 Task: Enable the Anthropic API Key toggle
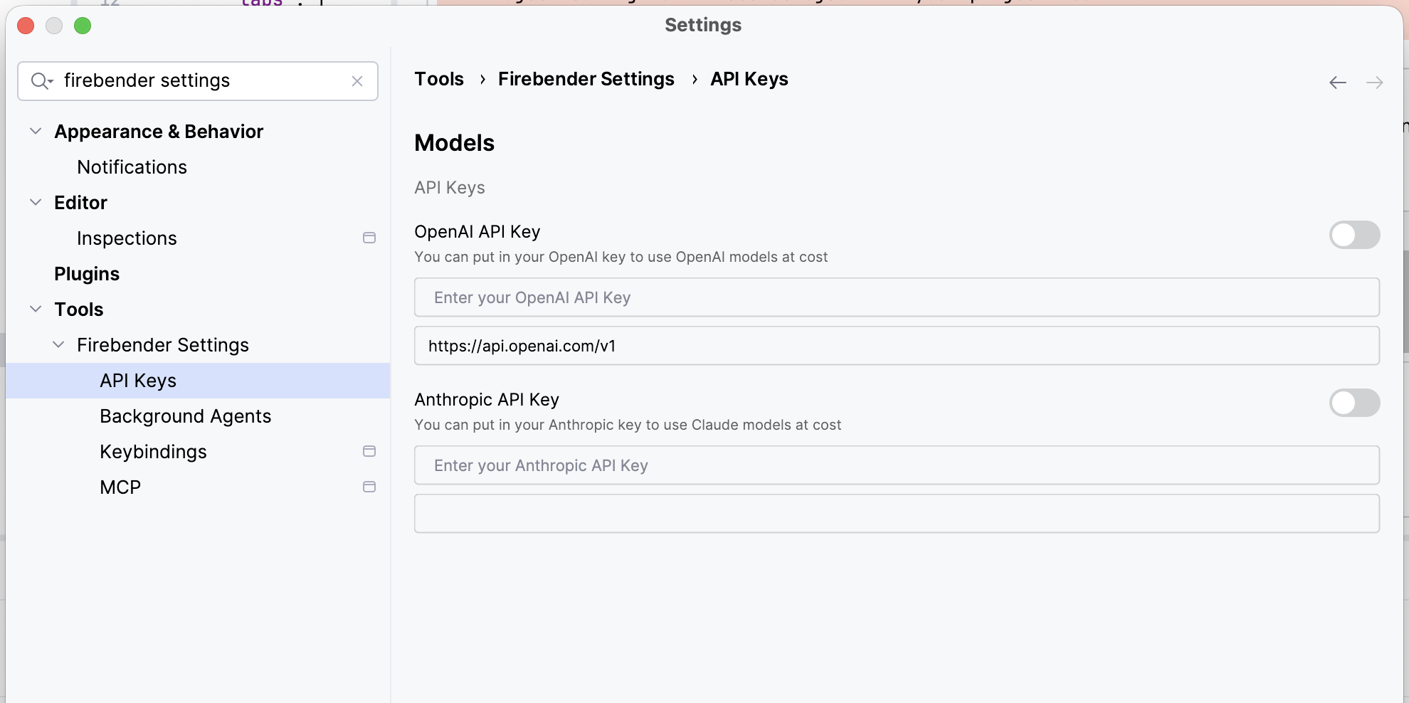[1354, 403]
